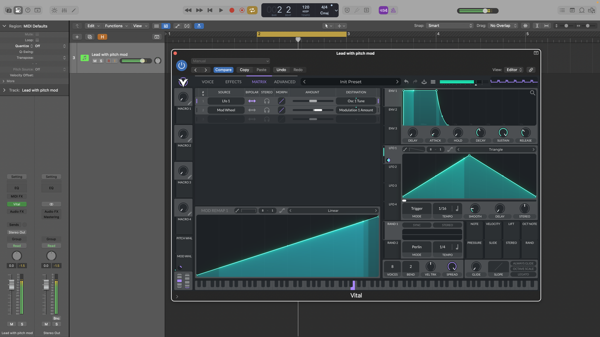Open Quick Help button
The image size is (600, 337).
27,10
